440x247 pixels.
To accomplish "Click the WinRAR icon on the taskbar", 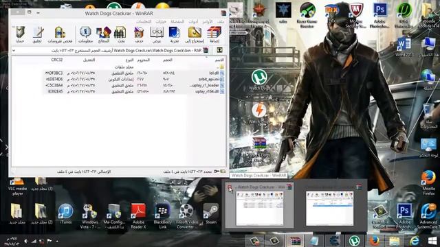I will (x=294, y=241).
